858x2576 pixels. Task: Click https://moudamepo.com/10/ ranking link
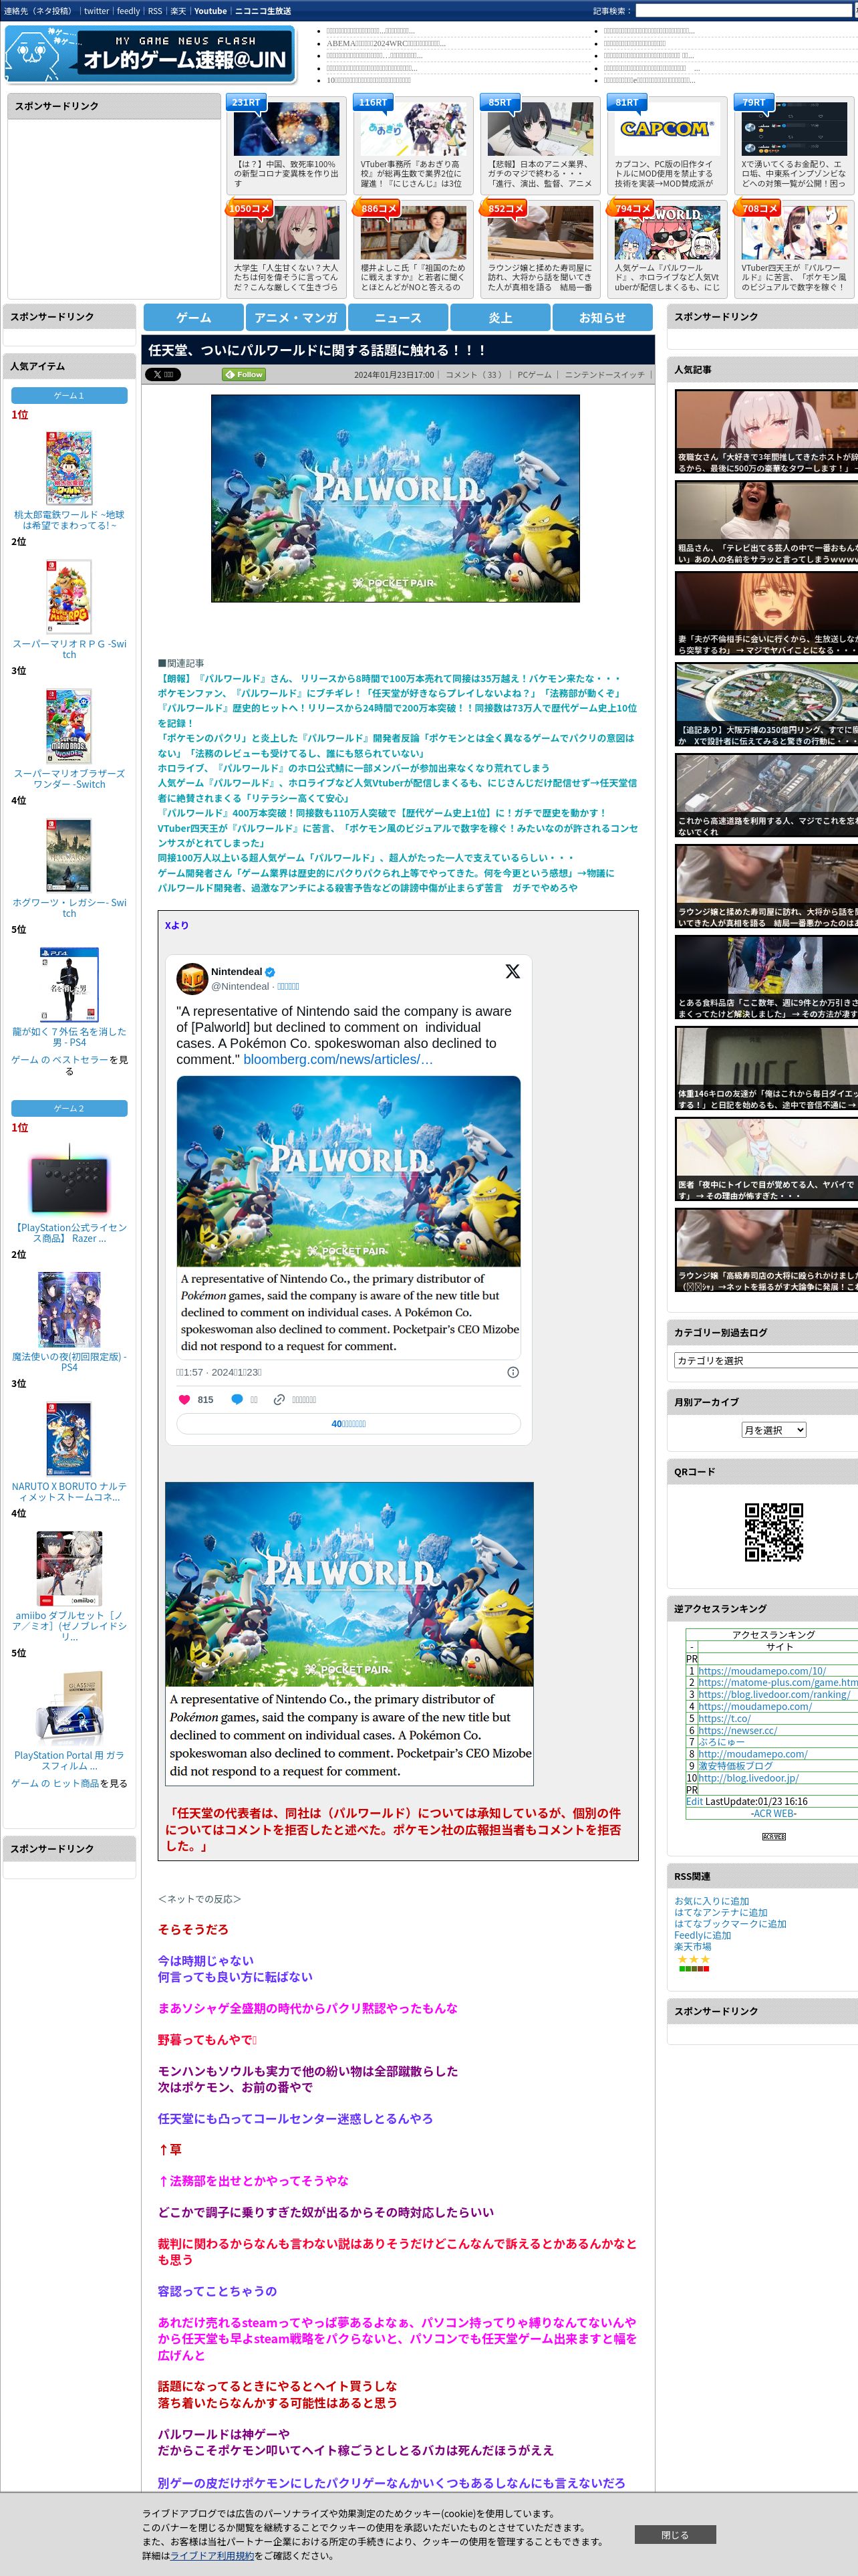pos(761,1671)
